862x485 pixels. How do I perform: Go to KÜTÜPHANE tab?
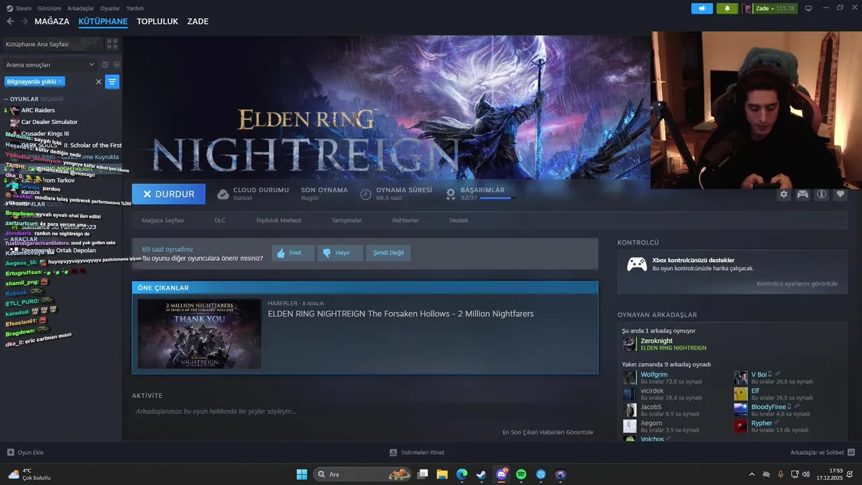coord(103,22)
